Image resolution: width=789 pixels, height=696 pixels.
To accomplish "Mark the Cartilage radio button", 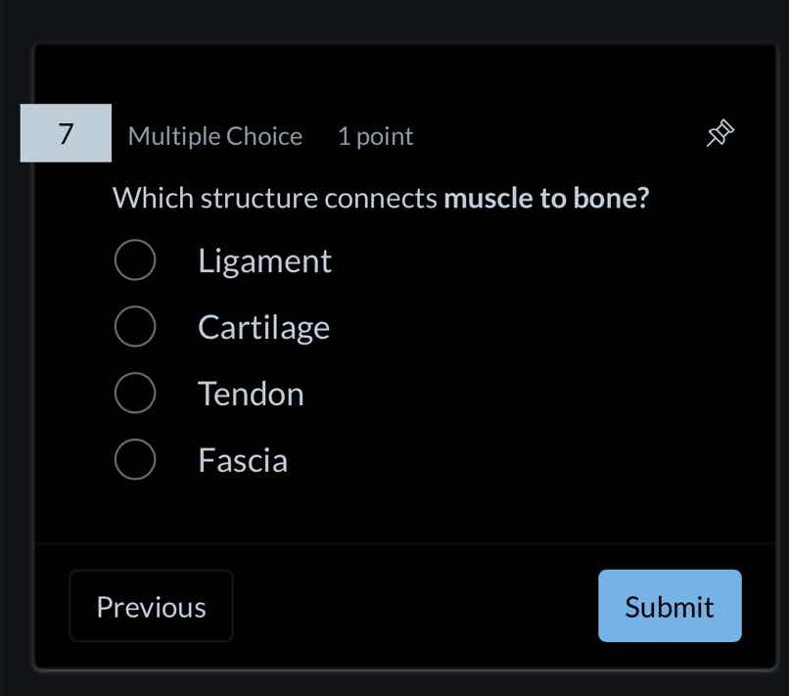I will tap(135, 326).
